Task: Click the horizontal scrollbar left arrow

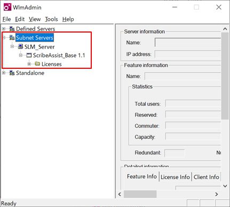Action: pyautogui.click(x=120, y=194)
